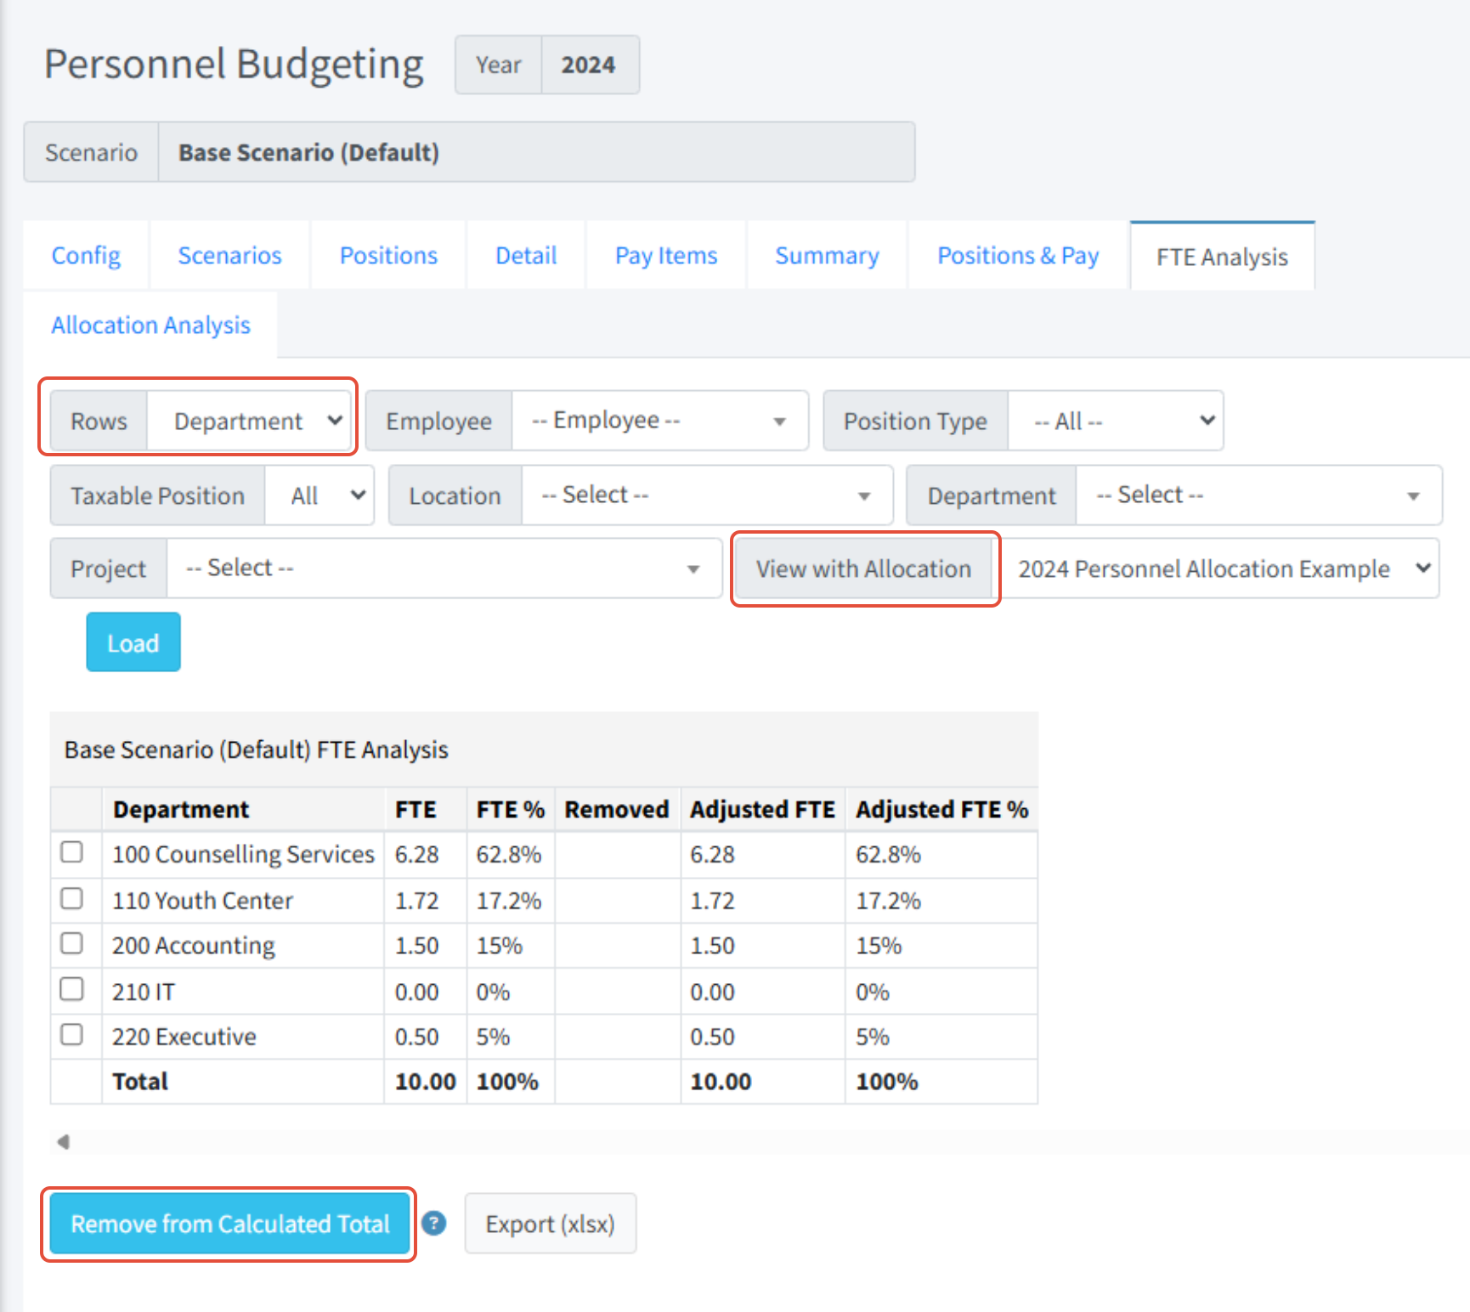Open the Department filter select dropdown
The height and width of the screenshot is (1312, 1470).
(1258, 495)
